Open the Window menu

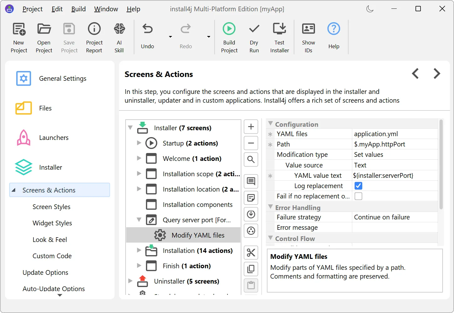click(x=106, y=9)
